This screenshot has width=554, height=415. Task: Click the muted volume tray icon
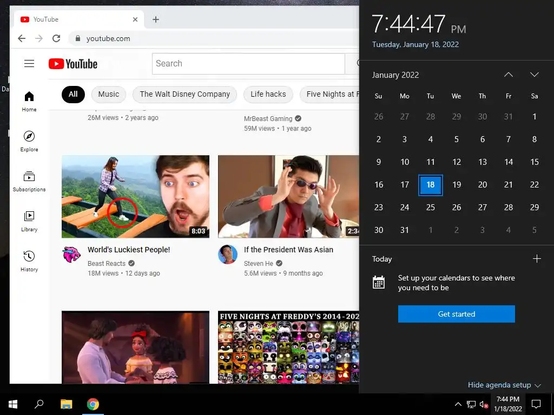point(484,404)
